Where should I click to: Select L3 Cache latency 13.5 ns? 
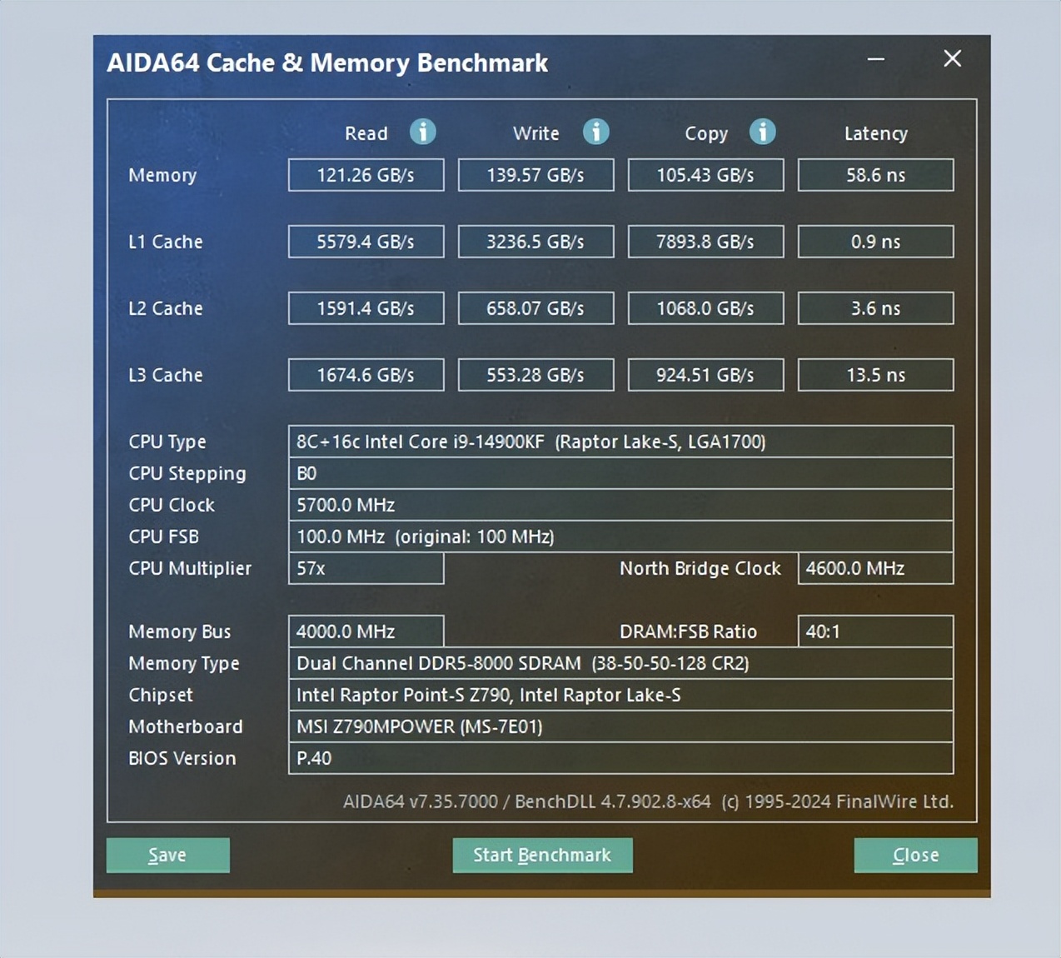[875, 375]
